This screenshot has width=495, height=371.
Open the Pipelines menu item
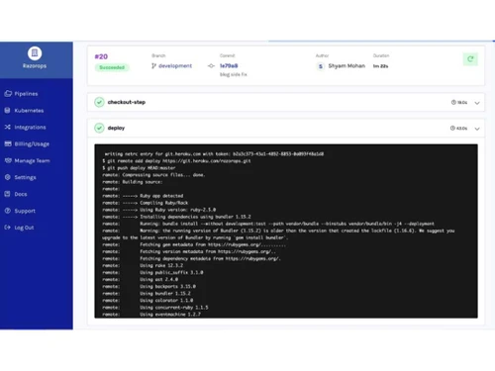(26, 94)
